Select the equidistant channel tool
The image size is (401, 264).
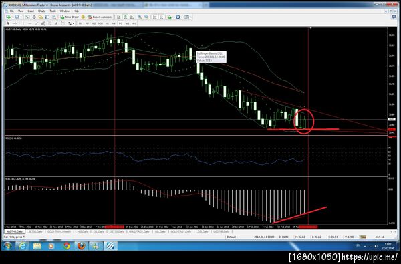click(x=43, y=23)
